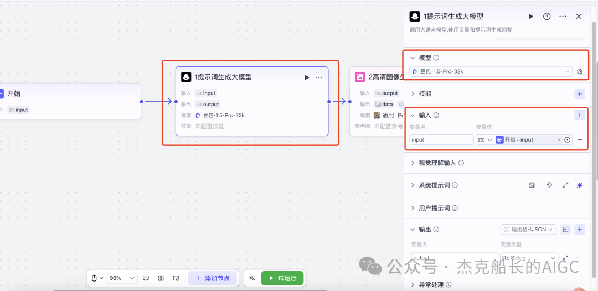The image size is (598, 291).
Task: Open the str. type dropdown for input
Action: (484, 140)
